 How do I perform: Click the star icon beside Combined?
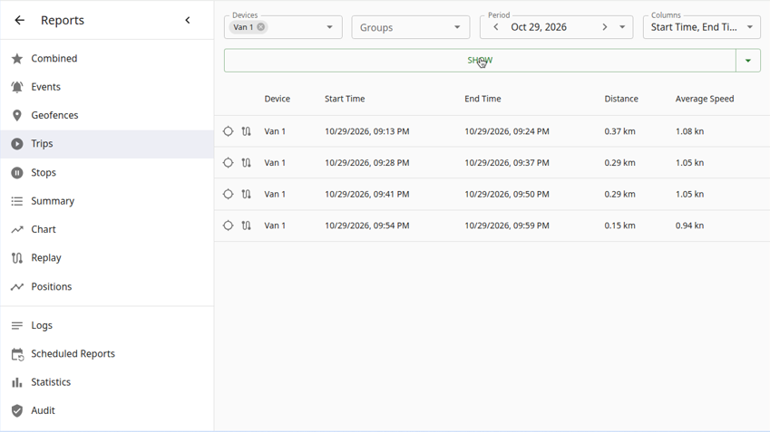(17, 59)
